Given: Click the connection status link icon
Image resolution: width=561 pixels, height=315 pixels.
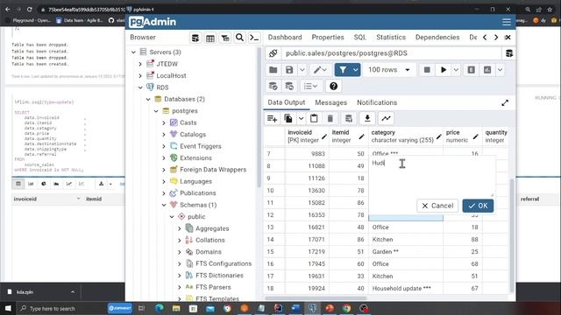Looking at the screenshot, I should coord(273,53).
